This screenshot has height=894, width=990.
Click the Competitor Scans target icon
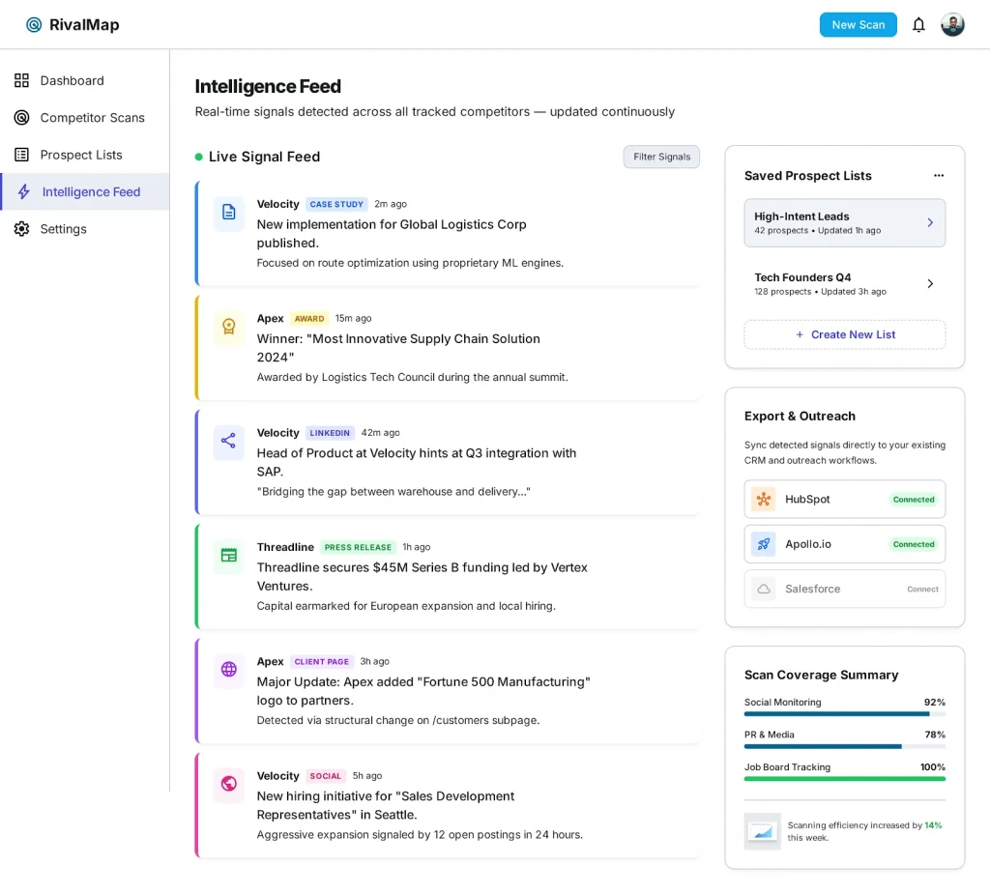[21, 118]
